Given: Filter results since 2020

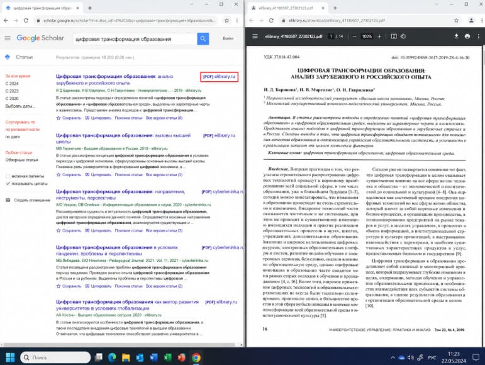Looking at the screenshot, I should (12, 98).
